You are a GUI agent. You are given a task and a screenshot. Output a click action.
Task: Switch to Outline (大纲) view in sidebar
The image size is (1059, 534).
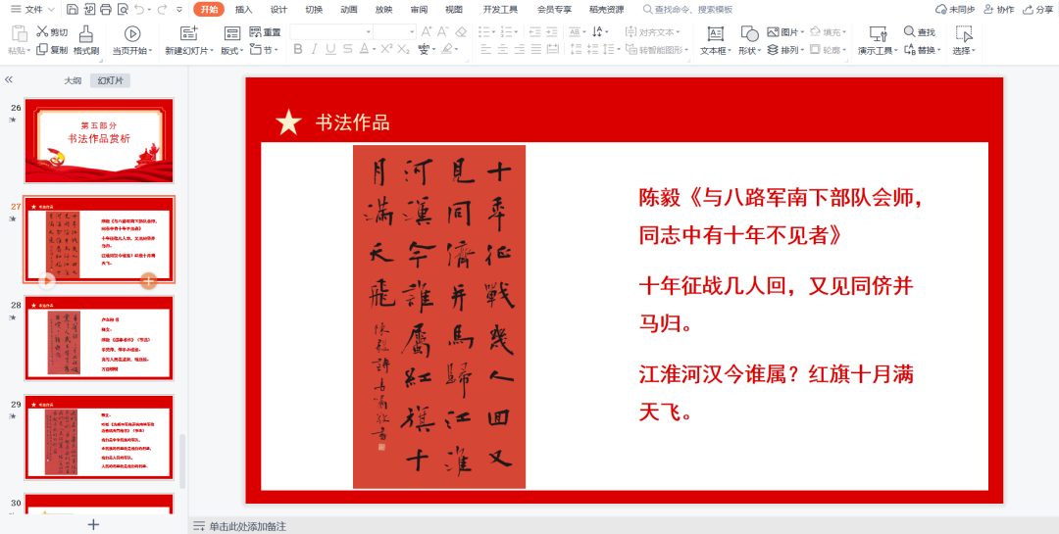coord(73,81)
